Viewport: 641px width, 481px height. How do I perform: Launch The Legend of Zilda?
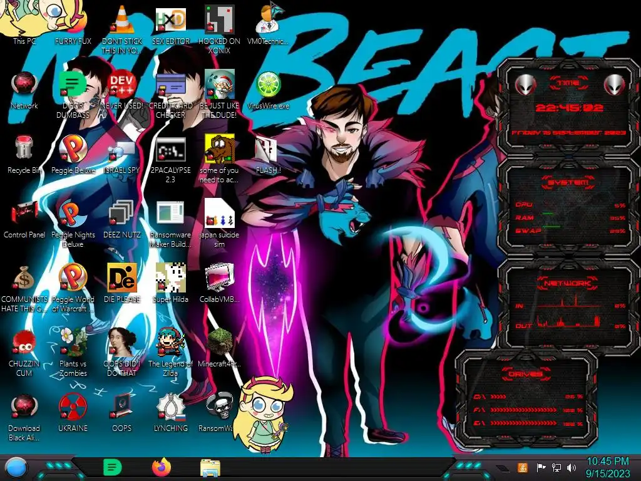pyautogui.click(x=170, y=341)
